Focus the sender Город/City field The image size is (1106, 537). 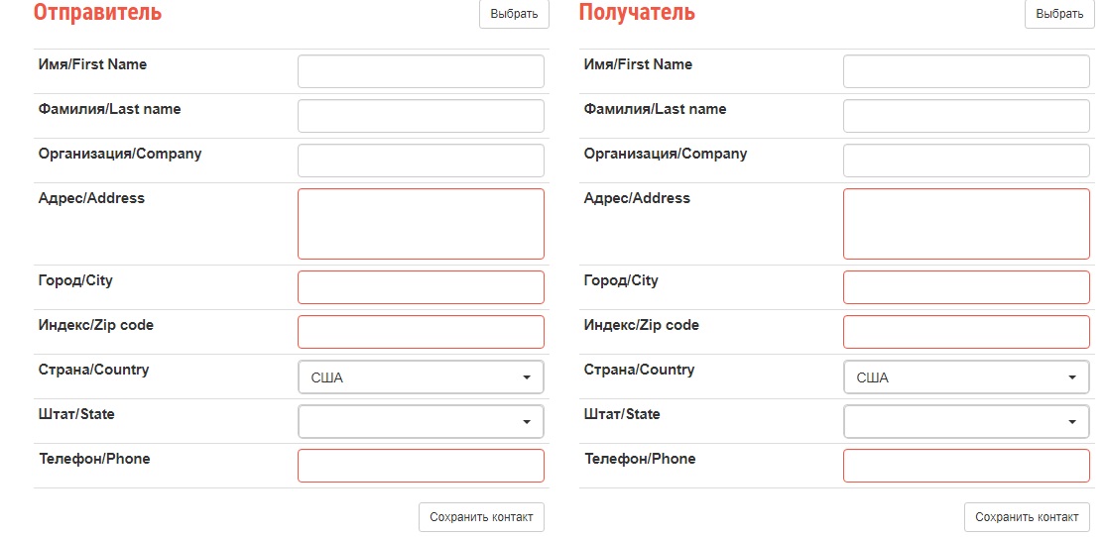(x=421, y=287)
